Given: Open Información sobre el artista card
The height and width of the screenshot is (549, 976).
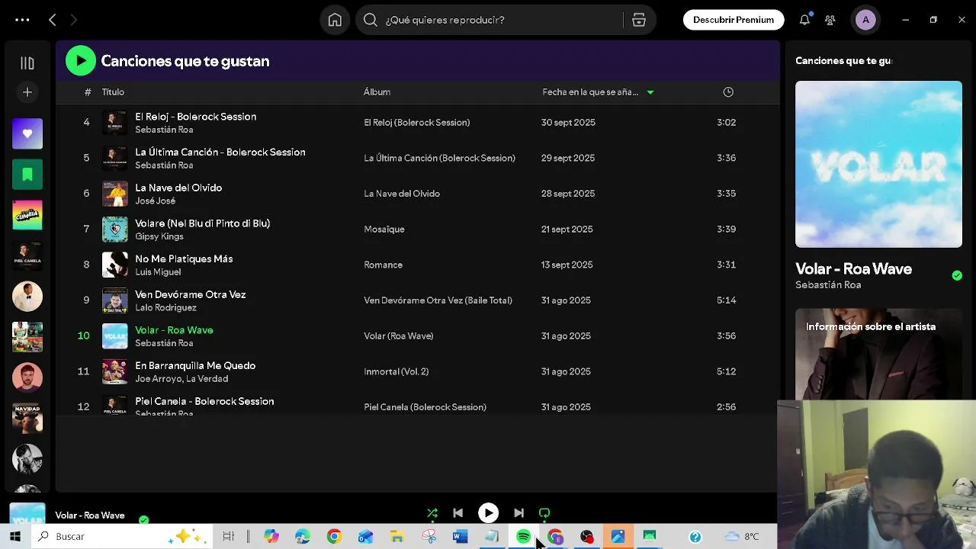Looking at the screenshot, I should [x=878, y=354].
